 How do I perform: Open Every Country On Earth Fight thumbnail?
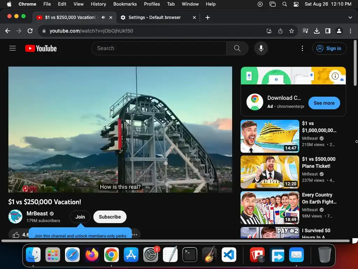(270, 208)
